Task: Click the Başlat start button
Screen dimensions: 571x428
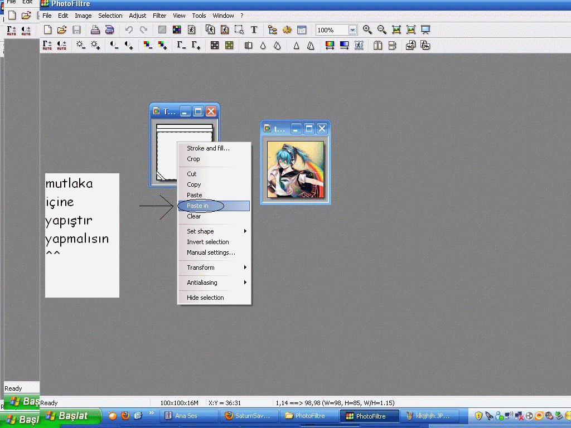Action: (70, 416)
